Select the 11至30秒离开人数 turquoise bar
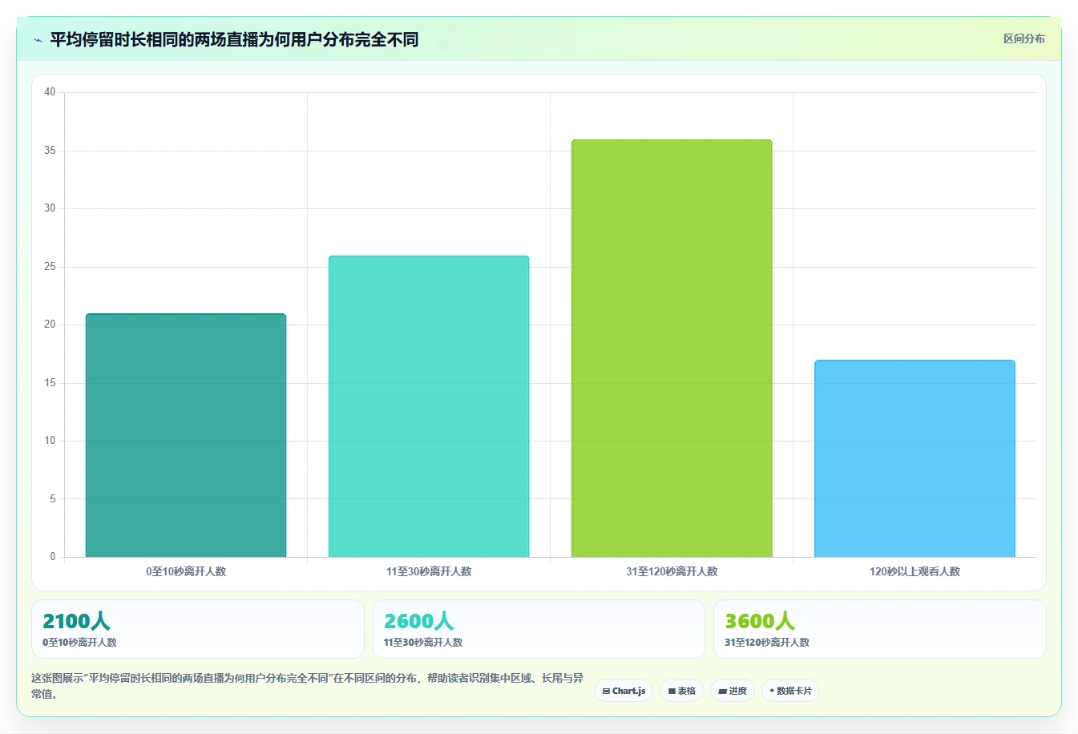The image size is (1078, 734). pyautogui.click(x=429, y=406)
